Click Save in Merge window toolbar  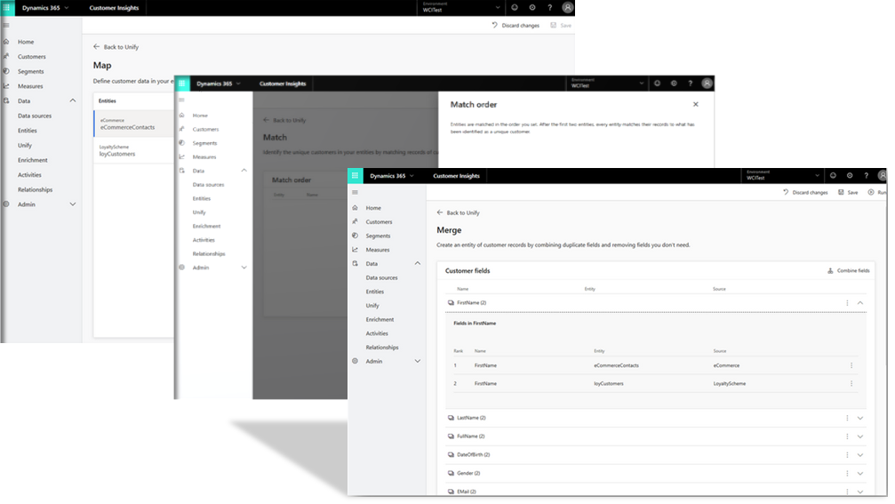(x=848, y=192)
